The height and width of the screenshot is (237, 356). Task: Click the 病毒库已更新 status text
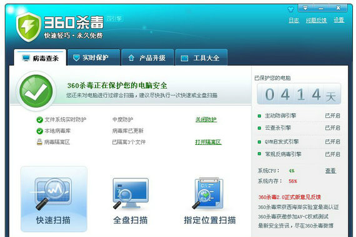point(128,131)
